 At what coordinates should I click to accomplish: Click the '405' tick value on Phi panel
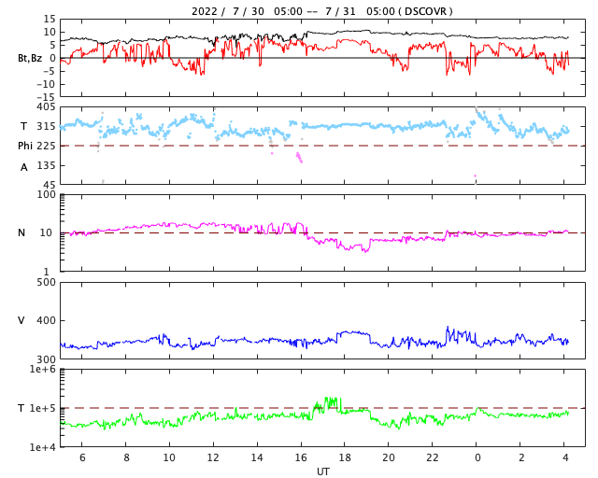[x=46, y=107]
